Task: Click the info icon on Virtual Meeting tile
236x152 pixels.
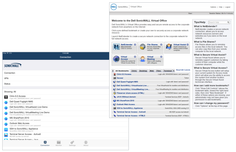Action: pos(161,57)
